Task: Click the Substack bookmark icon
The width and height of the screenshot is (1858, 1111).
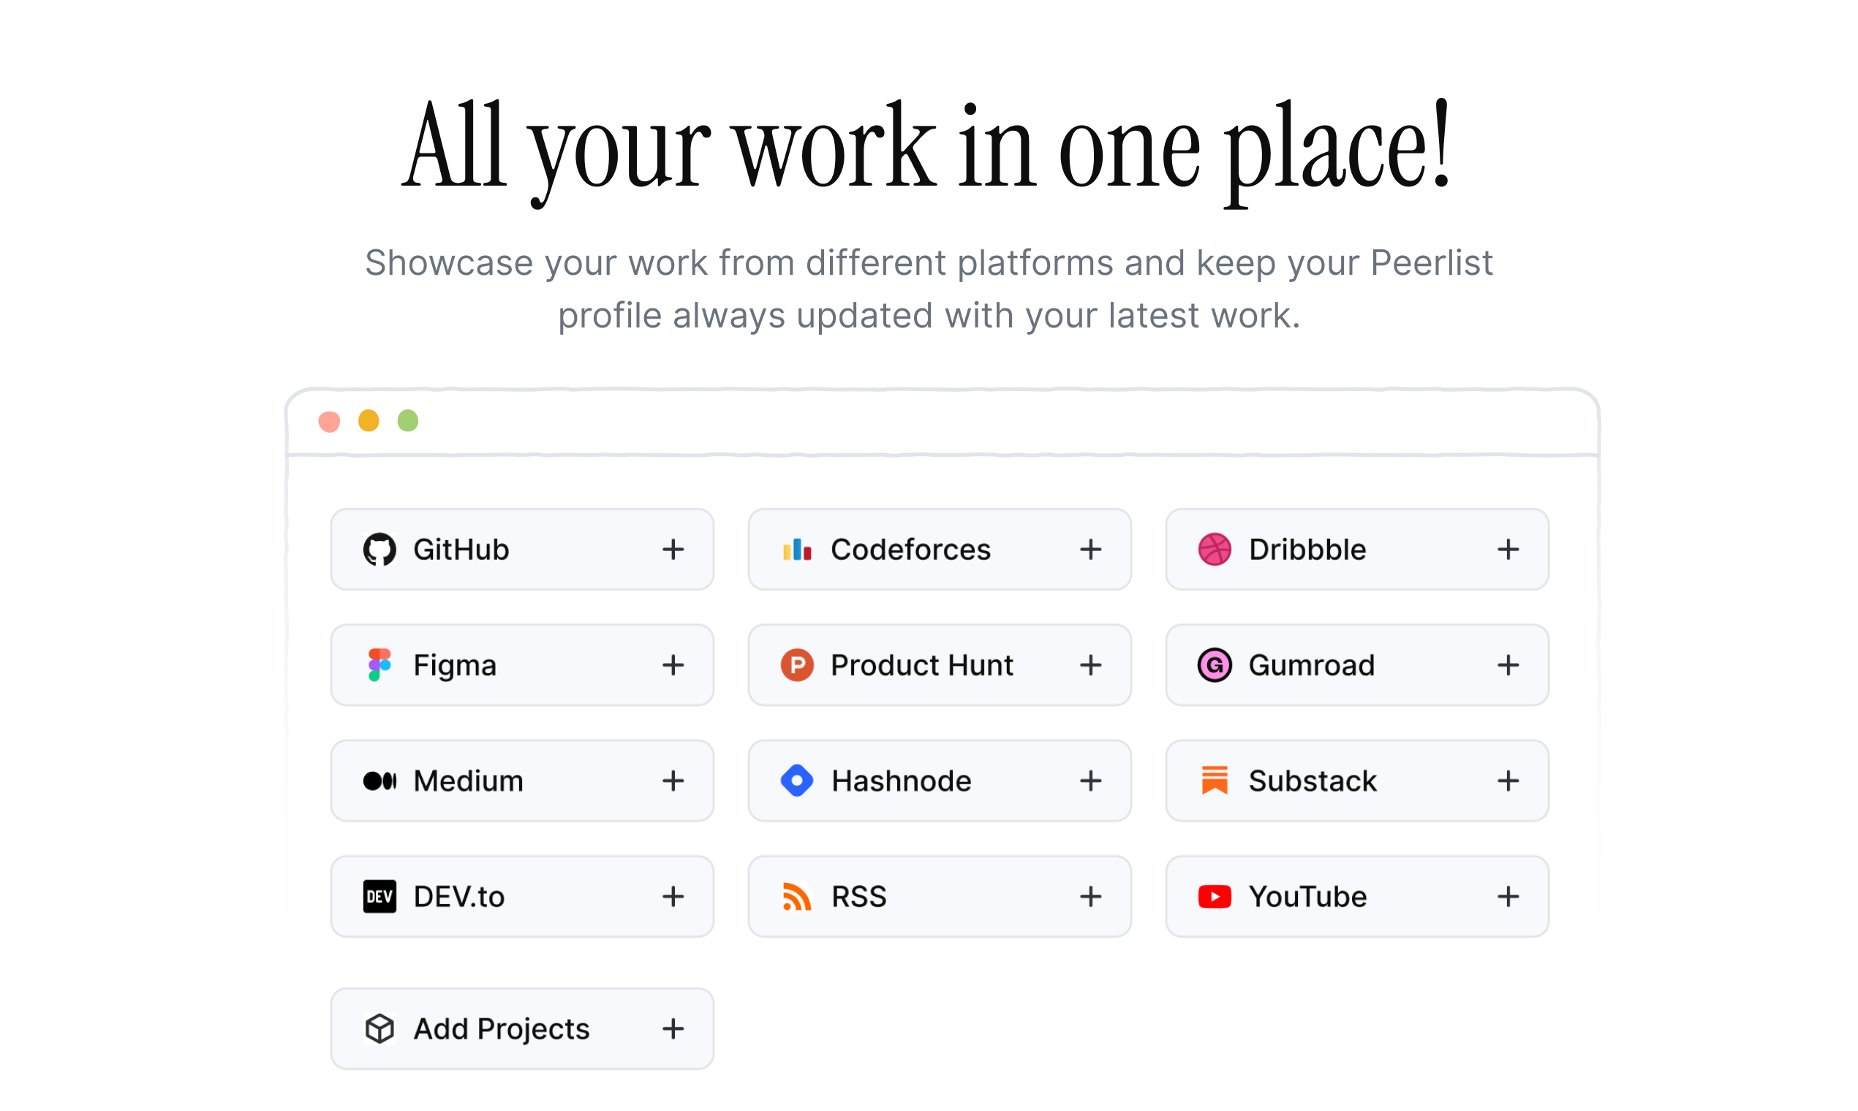Action: pyautogui.click(x=1215, y=780)
